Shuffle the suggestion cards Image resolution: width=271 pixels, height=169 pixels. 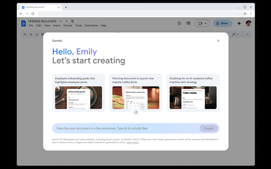136,112
